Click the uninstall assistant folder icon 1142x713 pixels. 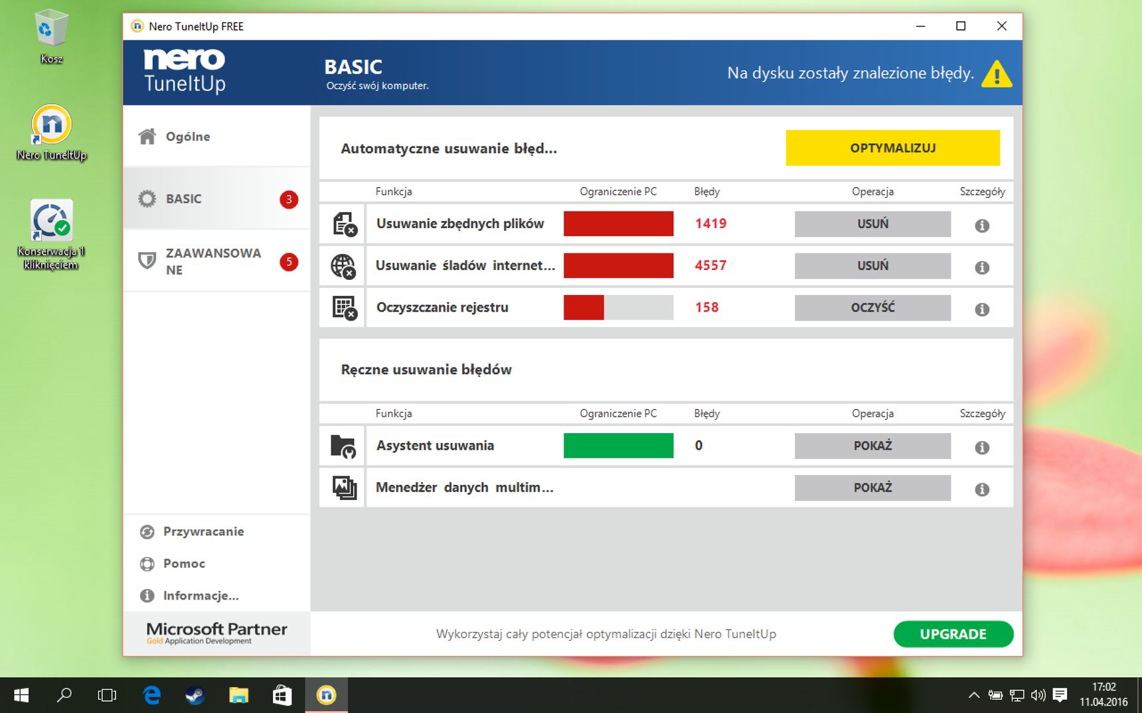click(x=343, y=446)
